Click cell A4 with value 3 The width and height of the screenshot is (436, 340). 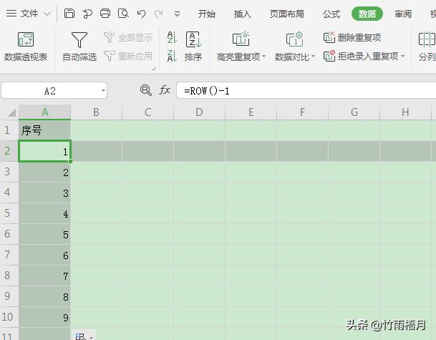point(45,193)
